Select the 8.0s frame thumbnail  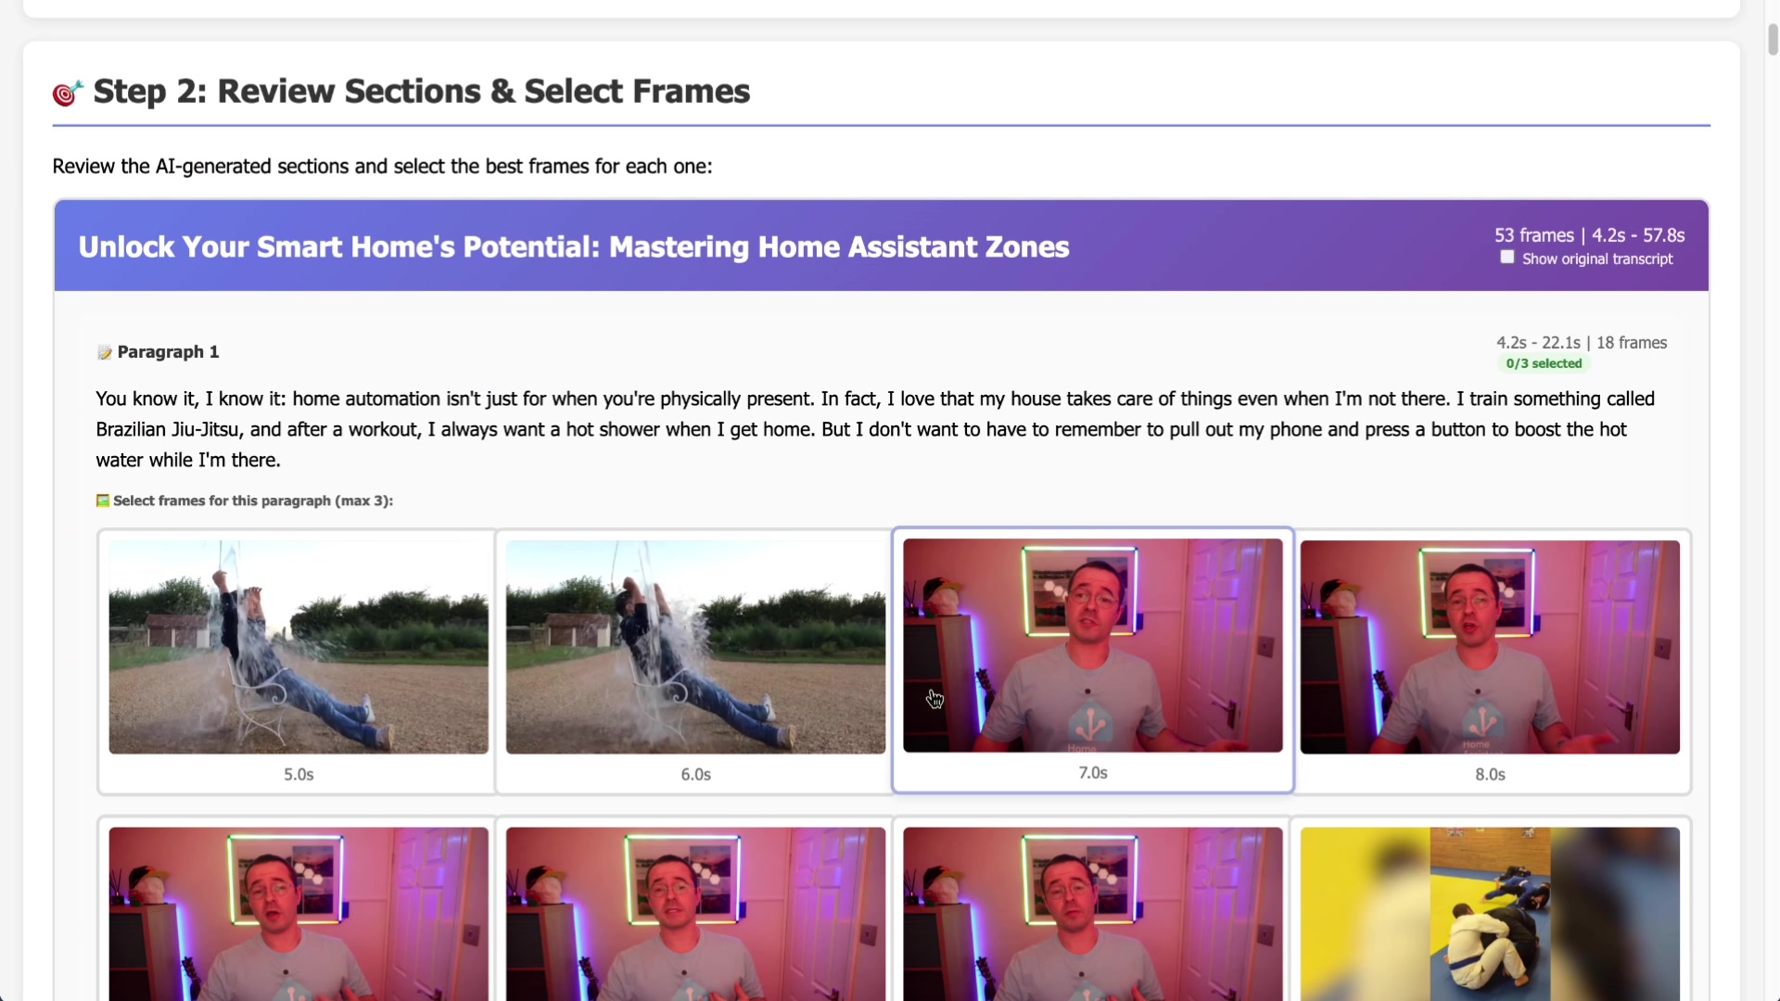tap(1490, 646)
